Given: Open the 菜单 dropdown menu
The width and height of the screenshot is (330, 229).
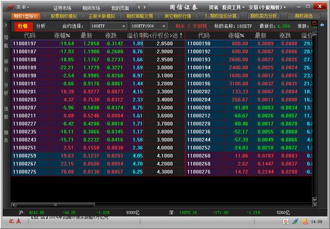Looking at the screenshot, I should tap(23, 7).
